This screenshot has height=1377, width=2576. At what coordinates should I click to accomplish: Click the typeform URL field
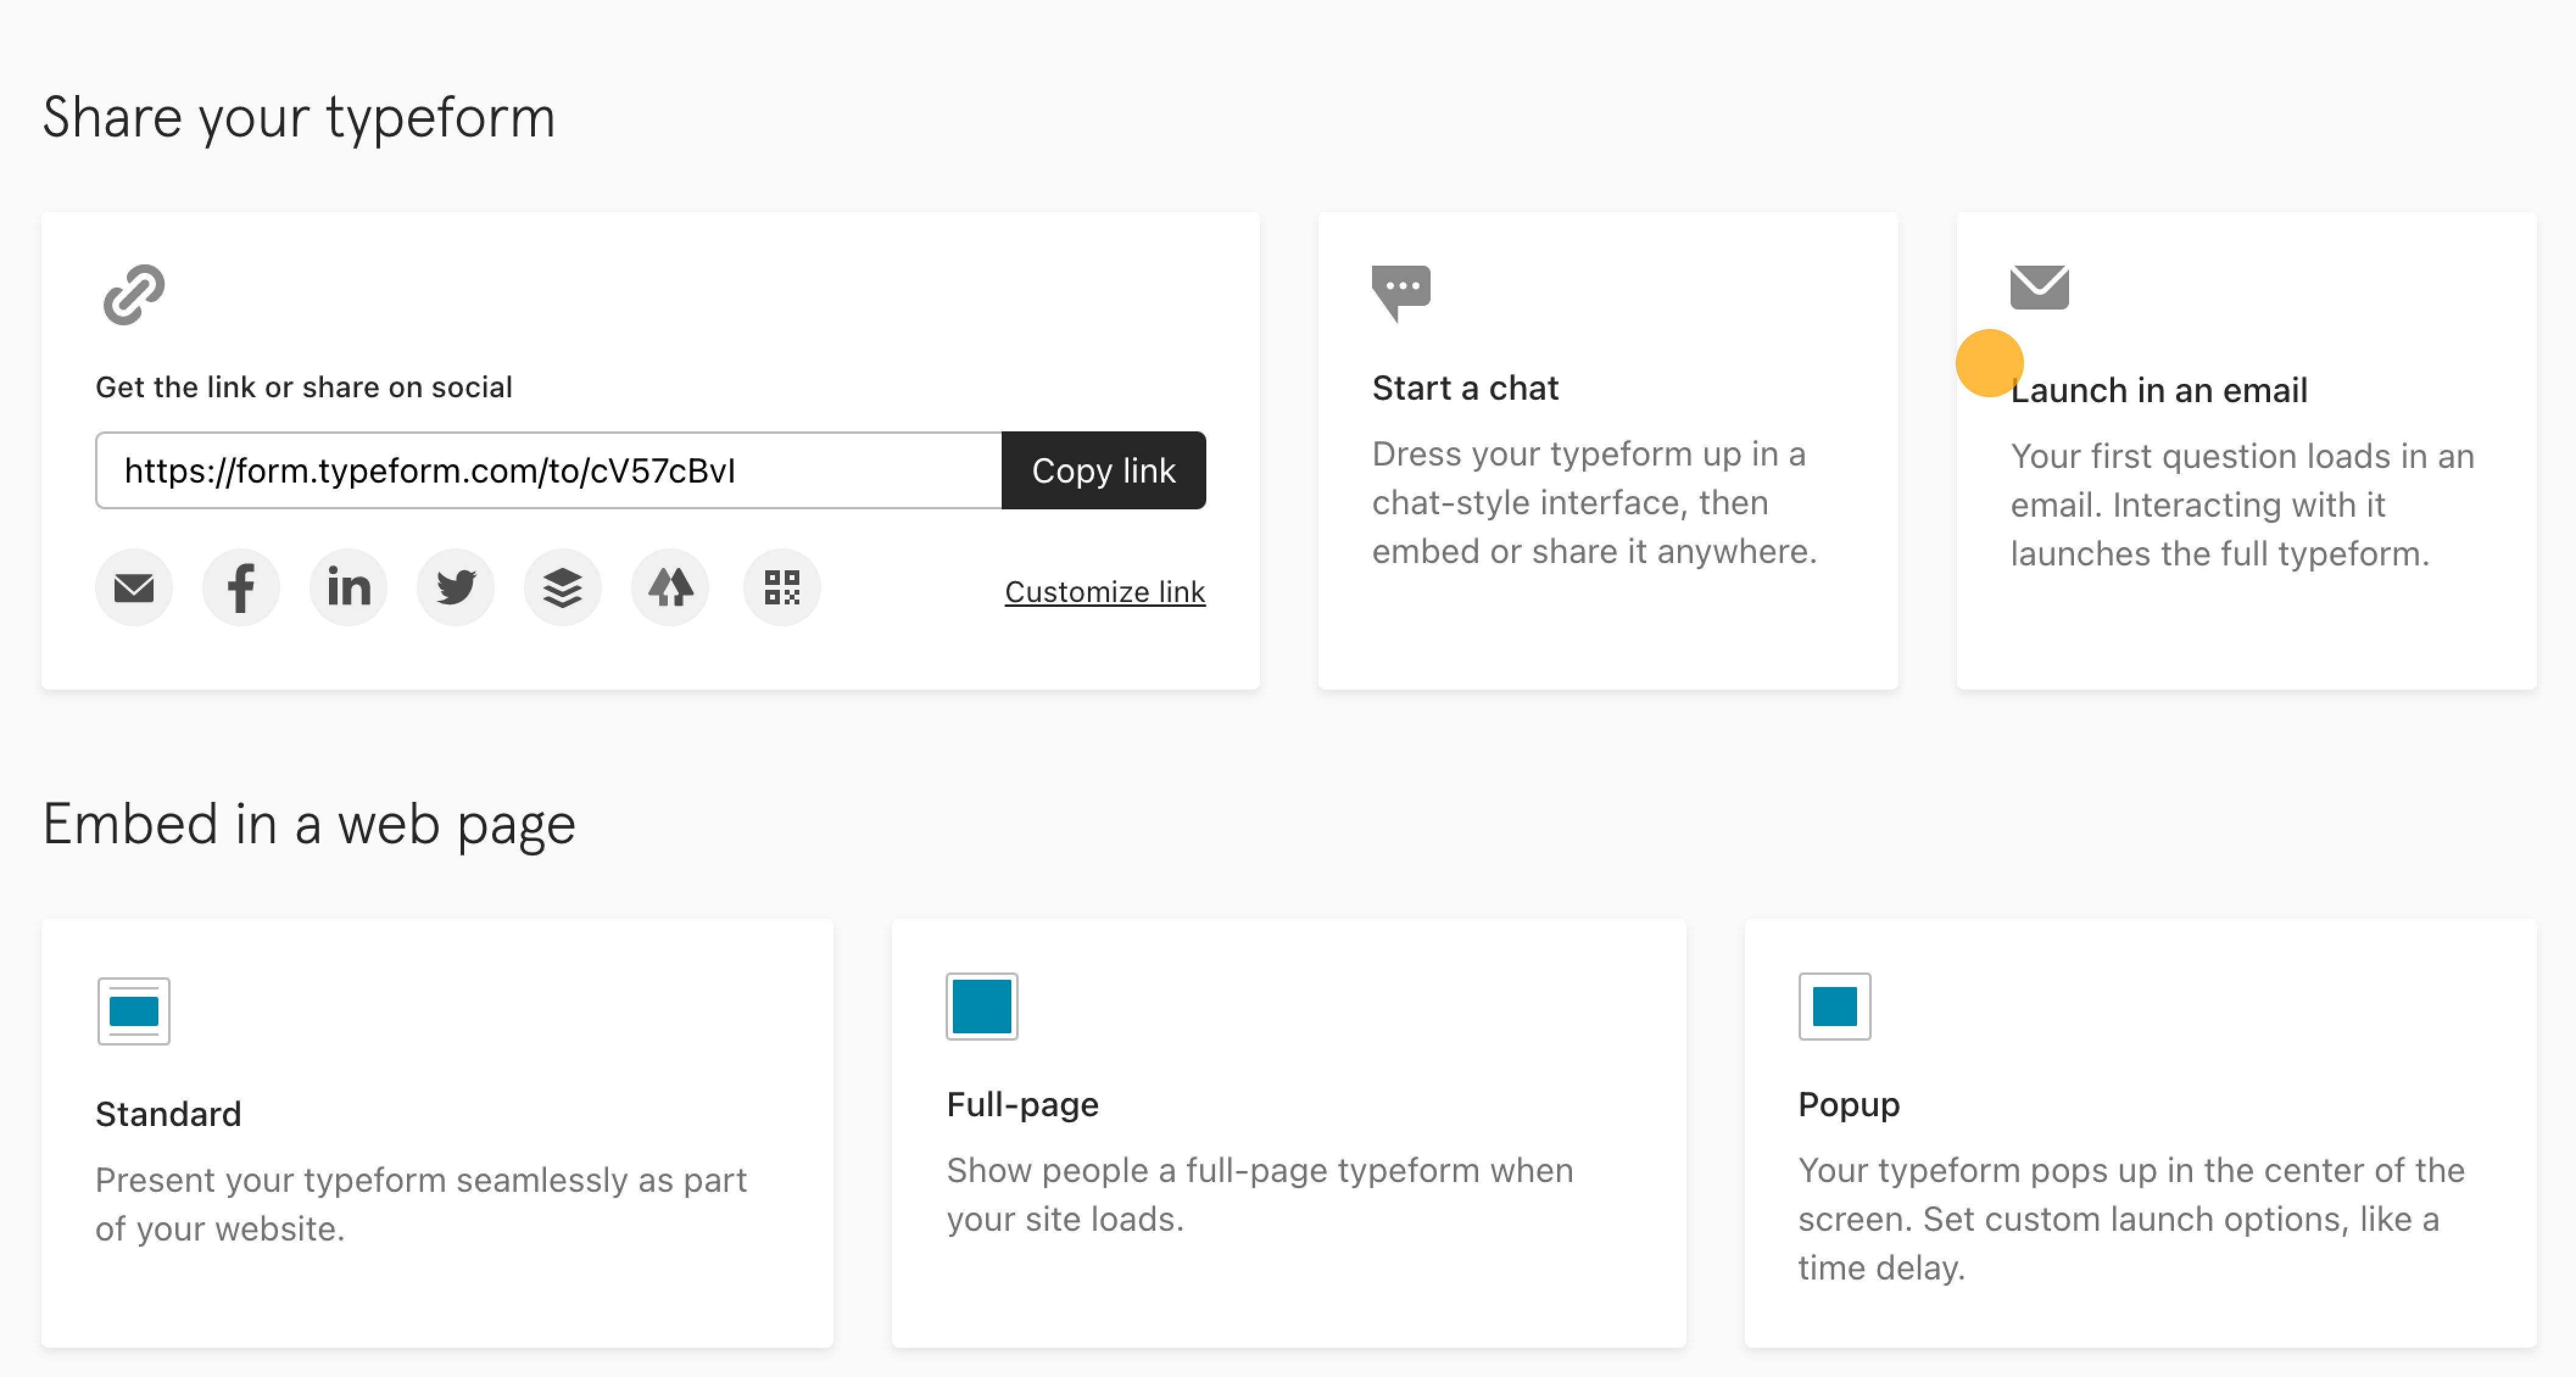(549, 470)
